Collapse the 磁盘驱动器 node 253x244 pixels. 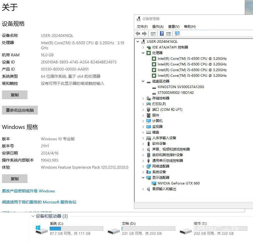tap(143, 81)
